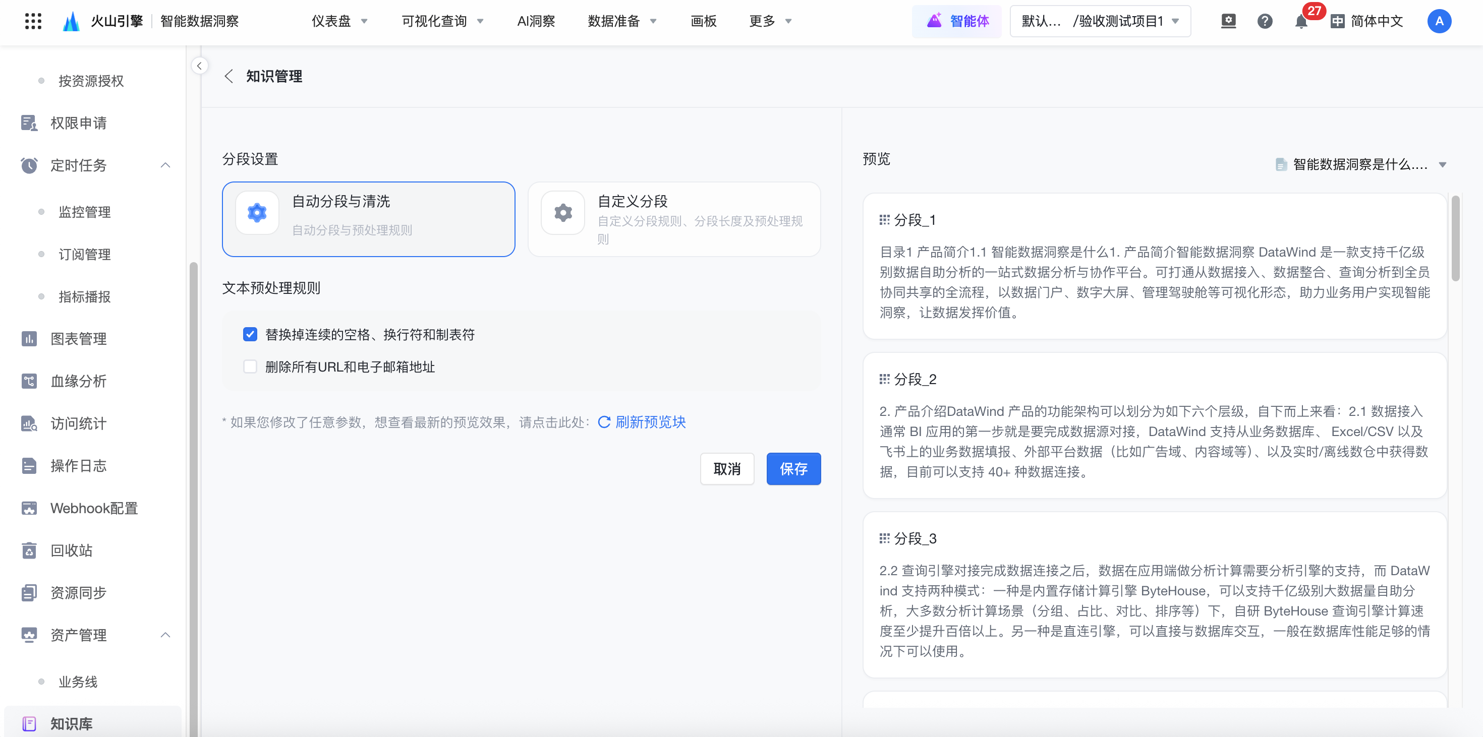The width and height of the screenshot is (1483, 737).
Task: Click the 保存 button
Action: coord(793,469)
